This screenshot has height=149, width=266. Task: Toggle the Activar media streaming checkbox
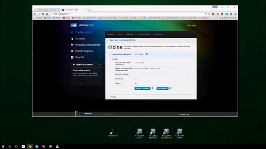136,54
